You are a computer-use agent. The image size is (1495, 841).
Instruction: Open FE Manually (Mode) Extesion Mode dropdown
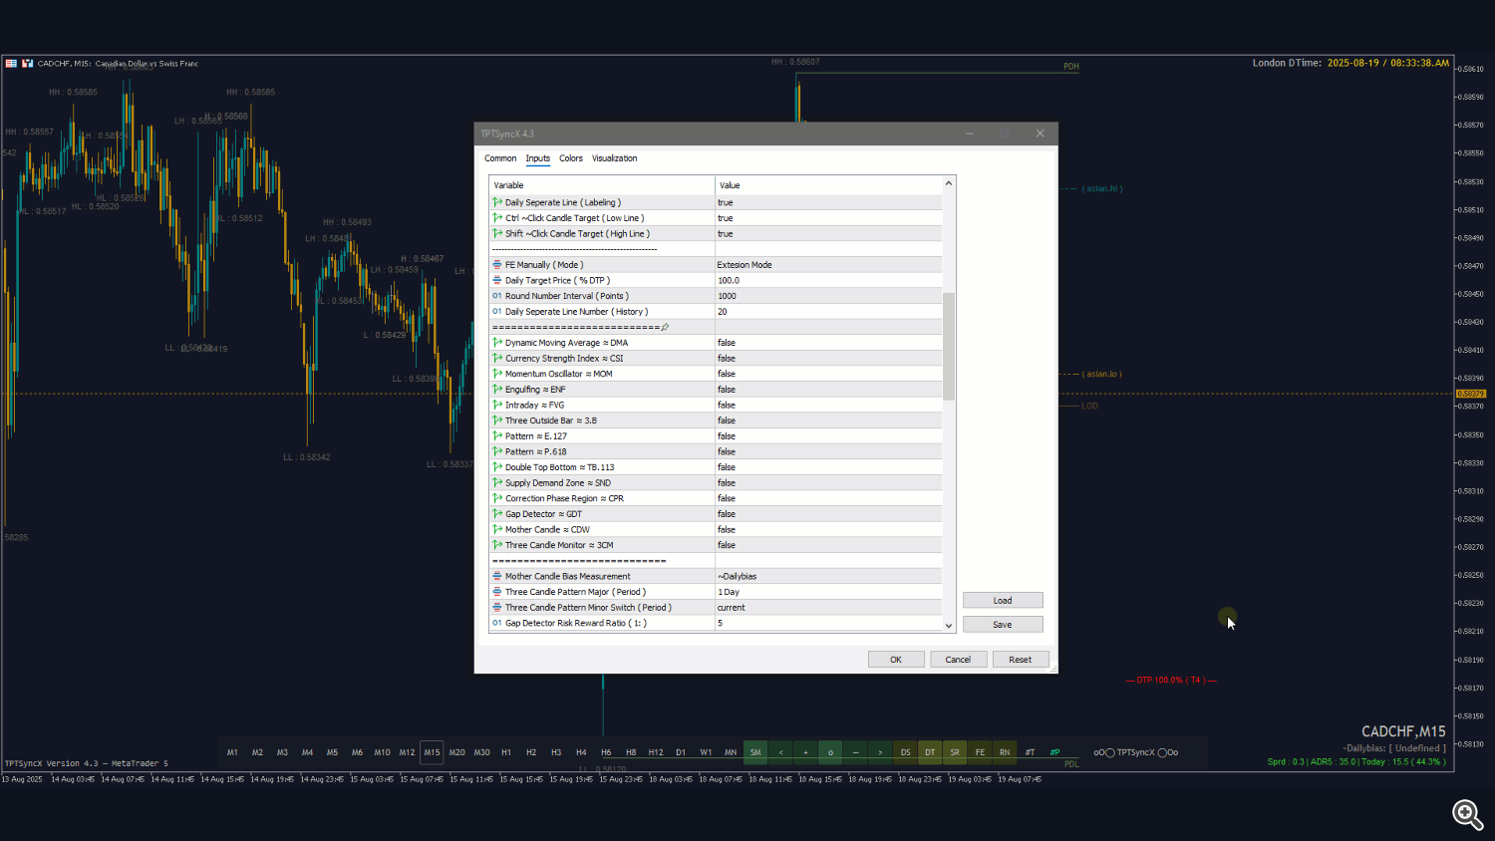click(x=827, y=265)
